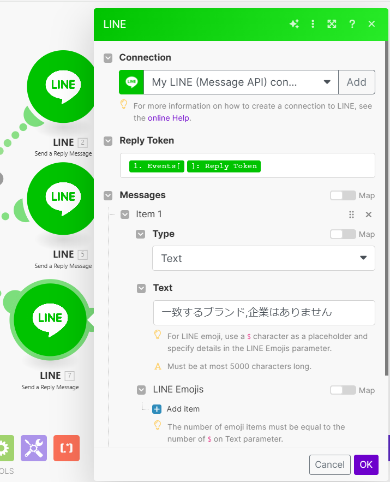Click the LINE logo beside the connection dropdown
Screen dimensions: 390x482
tap(131, 82)
